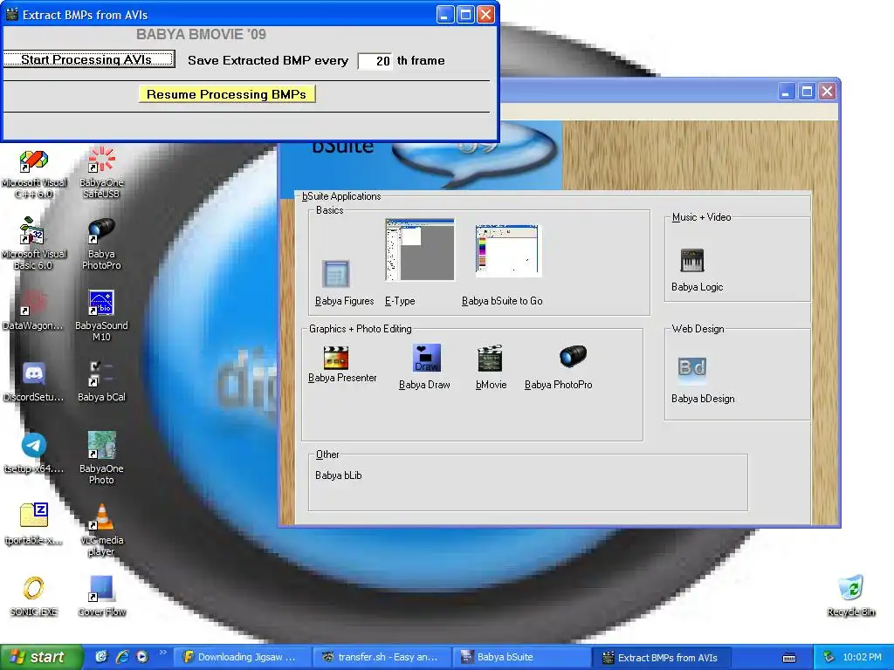894x670 pixels.
Task: Launch Internet Explorer from quick launch
Action: 122,657
